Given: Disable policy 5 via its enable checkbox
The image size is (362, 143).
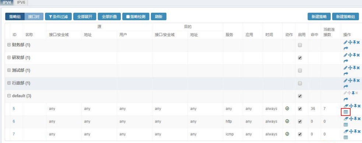Looking at the screenshot, I should [300, 109].
